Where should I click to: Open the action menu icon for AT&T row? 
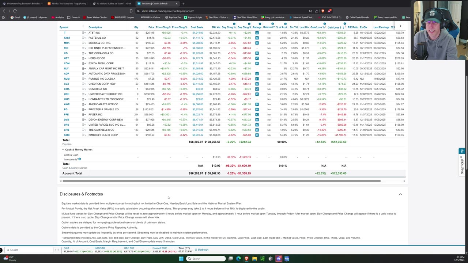[84, 33]
